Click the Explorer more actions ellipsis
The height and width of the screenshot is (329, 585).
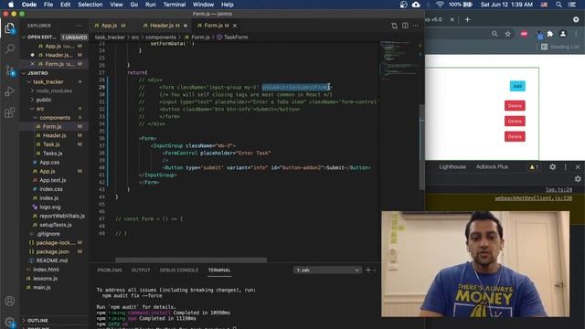click(80, 26)
